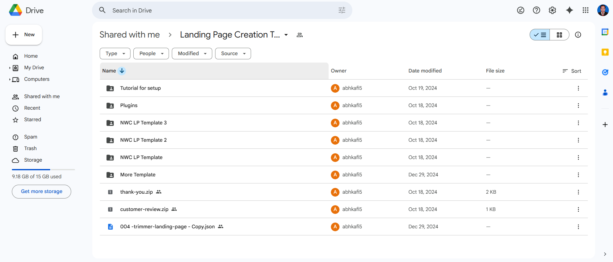Open Google Tasks side panel icon
Screen dimensions: 613x262
click(605, 72)
